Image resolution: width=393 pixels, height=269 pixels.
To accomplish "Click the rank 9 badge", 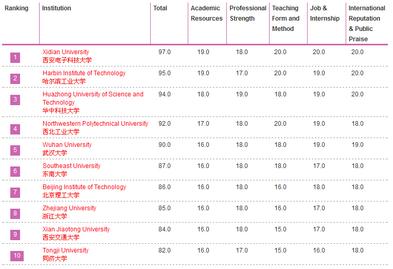I will [15, 234].
